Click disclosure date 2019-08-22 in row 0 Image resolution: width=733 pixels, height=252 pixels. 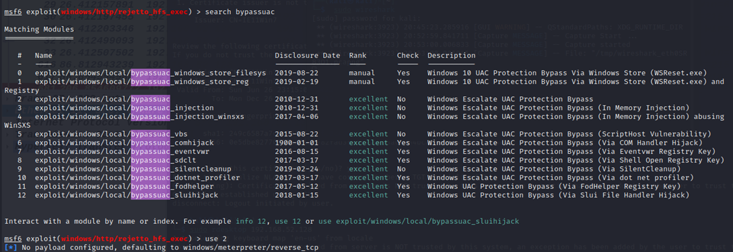(x=297, y=73)
